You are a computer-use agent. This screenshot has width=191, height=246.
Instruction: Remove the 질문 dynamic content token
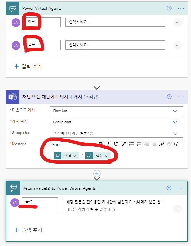tap(106, 156)
